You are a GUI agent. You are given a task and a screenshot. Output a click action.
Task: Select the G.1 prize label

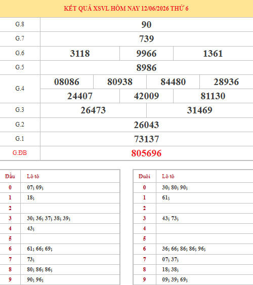tap(20, 139)
